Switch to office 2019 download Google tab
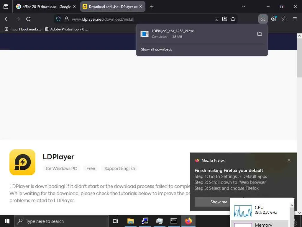The width and height of the screenshot is (302, 227). click(46, 7)
